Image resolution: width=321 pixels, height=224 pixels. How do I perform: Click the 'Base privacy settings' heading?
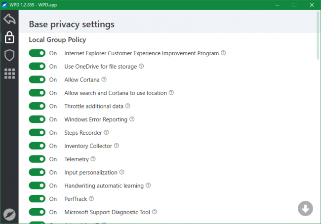tap(72, 24)
